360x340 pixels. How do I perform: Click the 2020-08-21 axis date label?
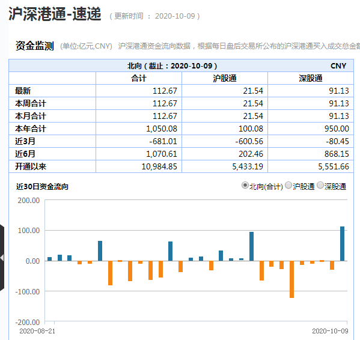(x=37, y=331)
